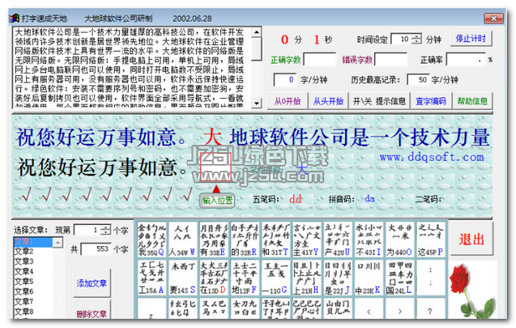This screenshot has height=328, width=516.
Task: Click the 错误字数 error count field
Action: click(x=391, y=59)
